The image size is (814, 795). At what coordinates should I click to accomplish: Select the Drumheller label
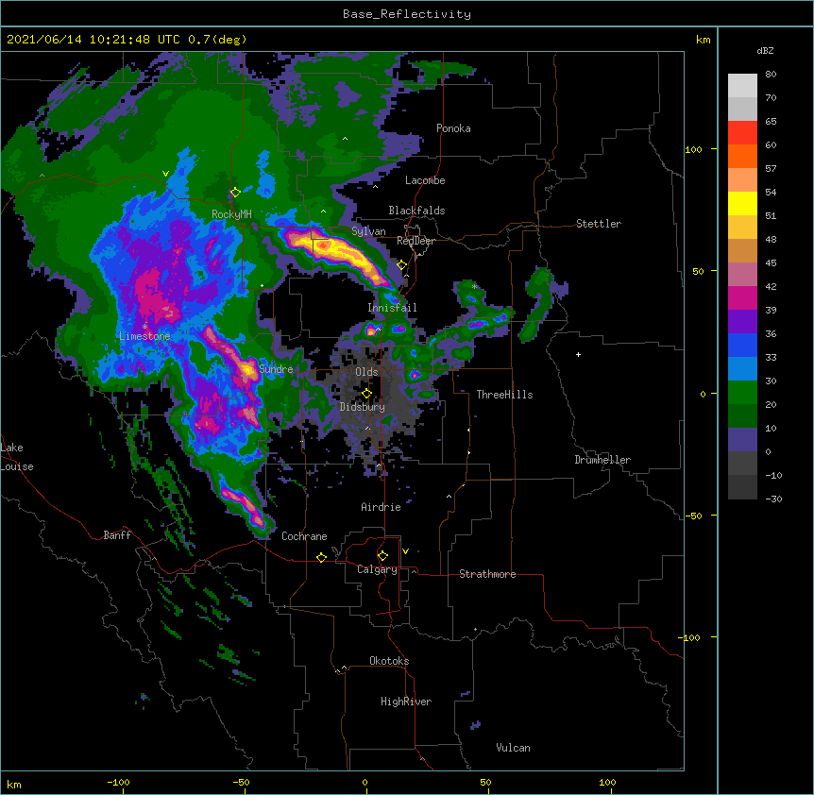tap(602, 460)
